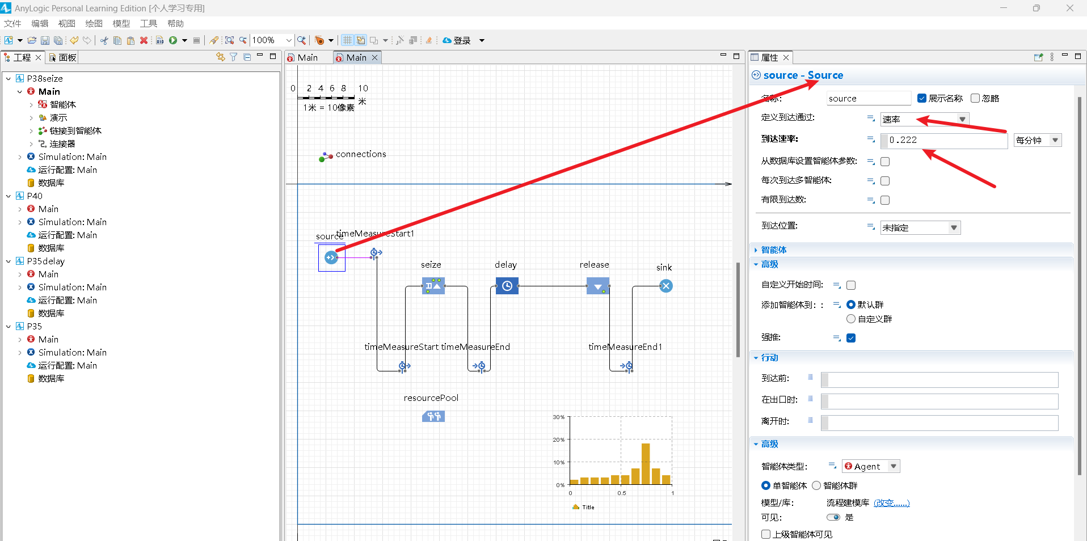Select the 智能体群 radio button
This screenshot has height=541, width=1087.
816,485
